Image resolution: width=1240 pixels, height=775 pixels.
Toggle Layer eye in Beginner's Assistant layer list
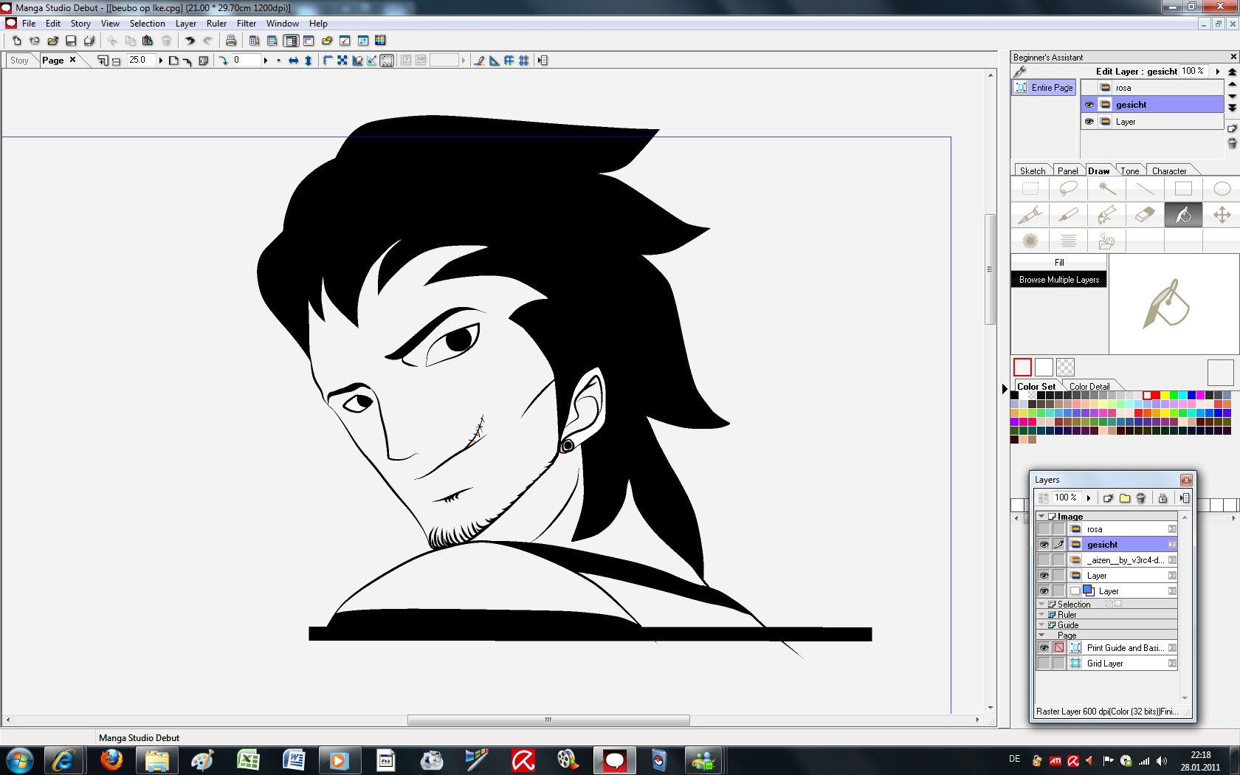(1089, 122)
